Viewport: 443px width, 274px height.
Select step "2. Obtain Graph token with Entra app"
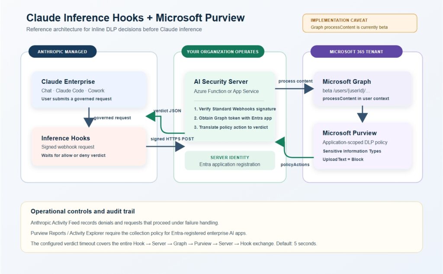(233, 118)
